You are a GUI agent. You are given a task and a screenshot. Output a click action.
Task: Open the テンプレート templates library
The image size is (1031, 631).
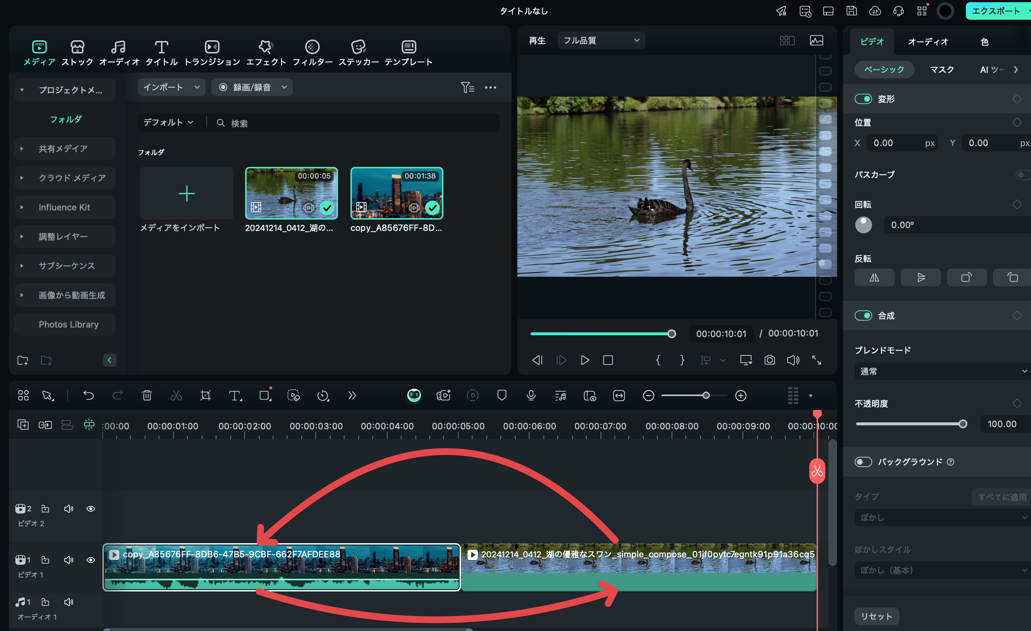[408, 53]
